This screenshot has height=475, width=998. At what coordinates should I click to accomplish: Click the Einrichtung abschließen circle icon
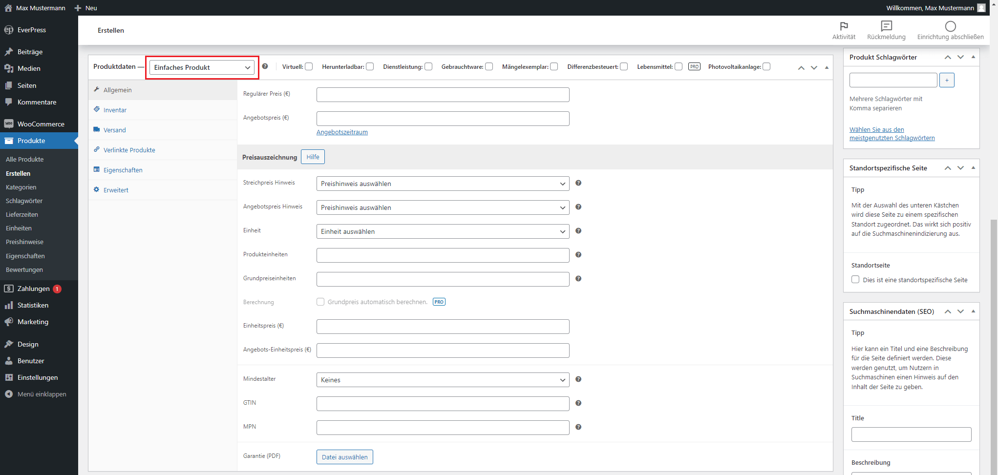tap(950, 26)
